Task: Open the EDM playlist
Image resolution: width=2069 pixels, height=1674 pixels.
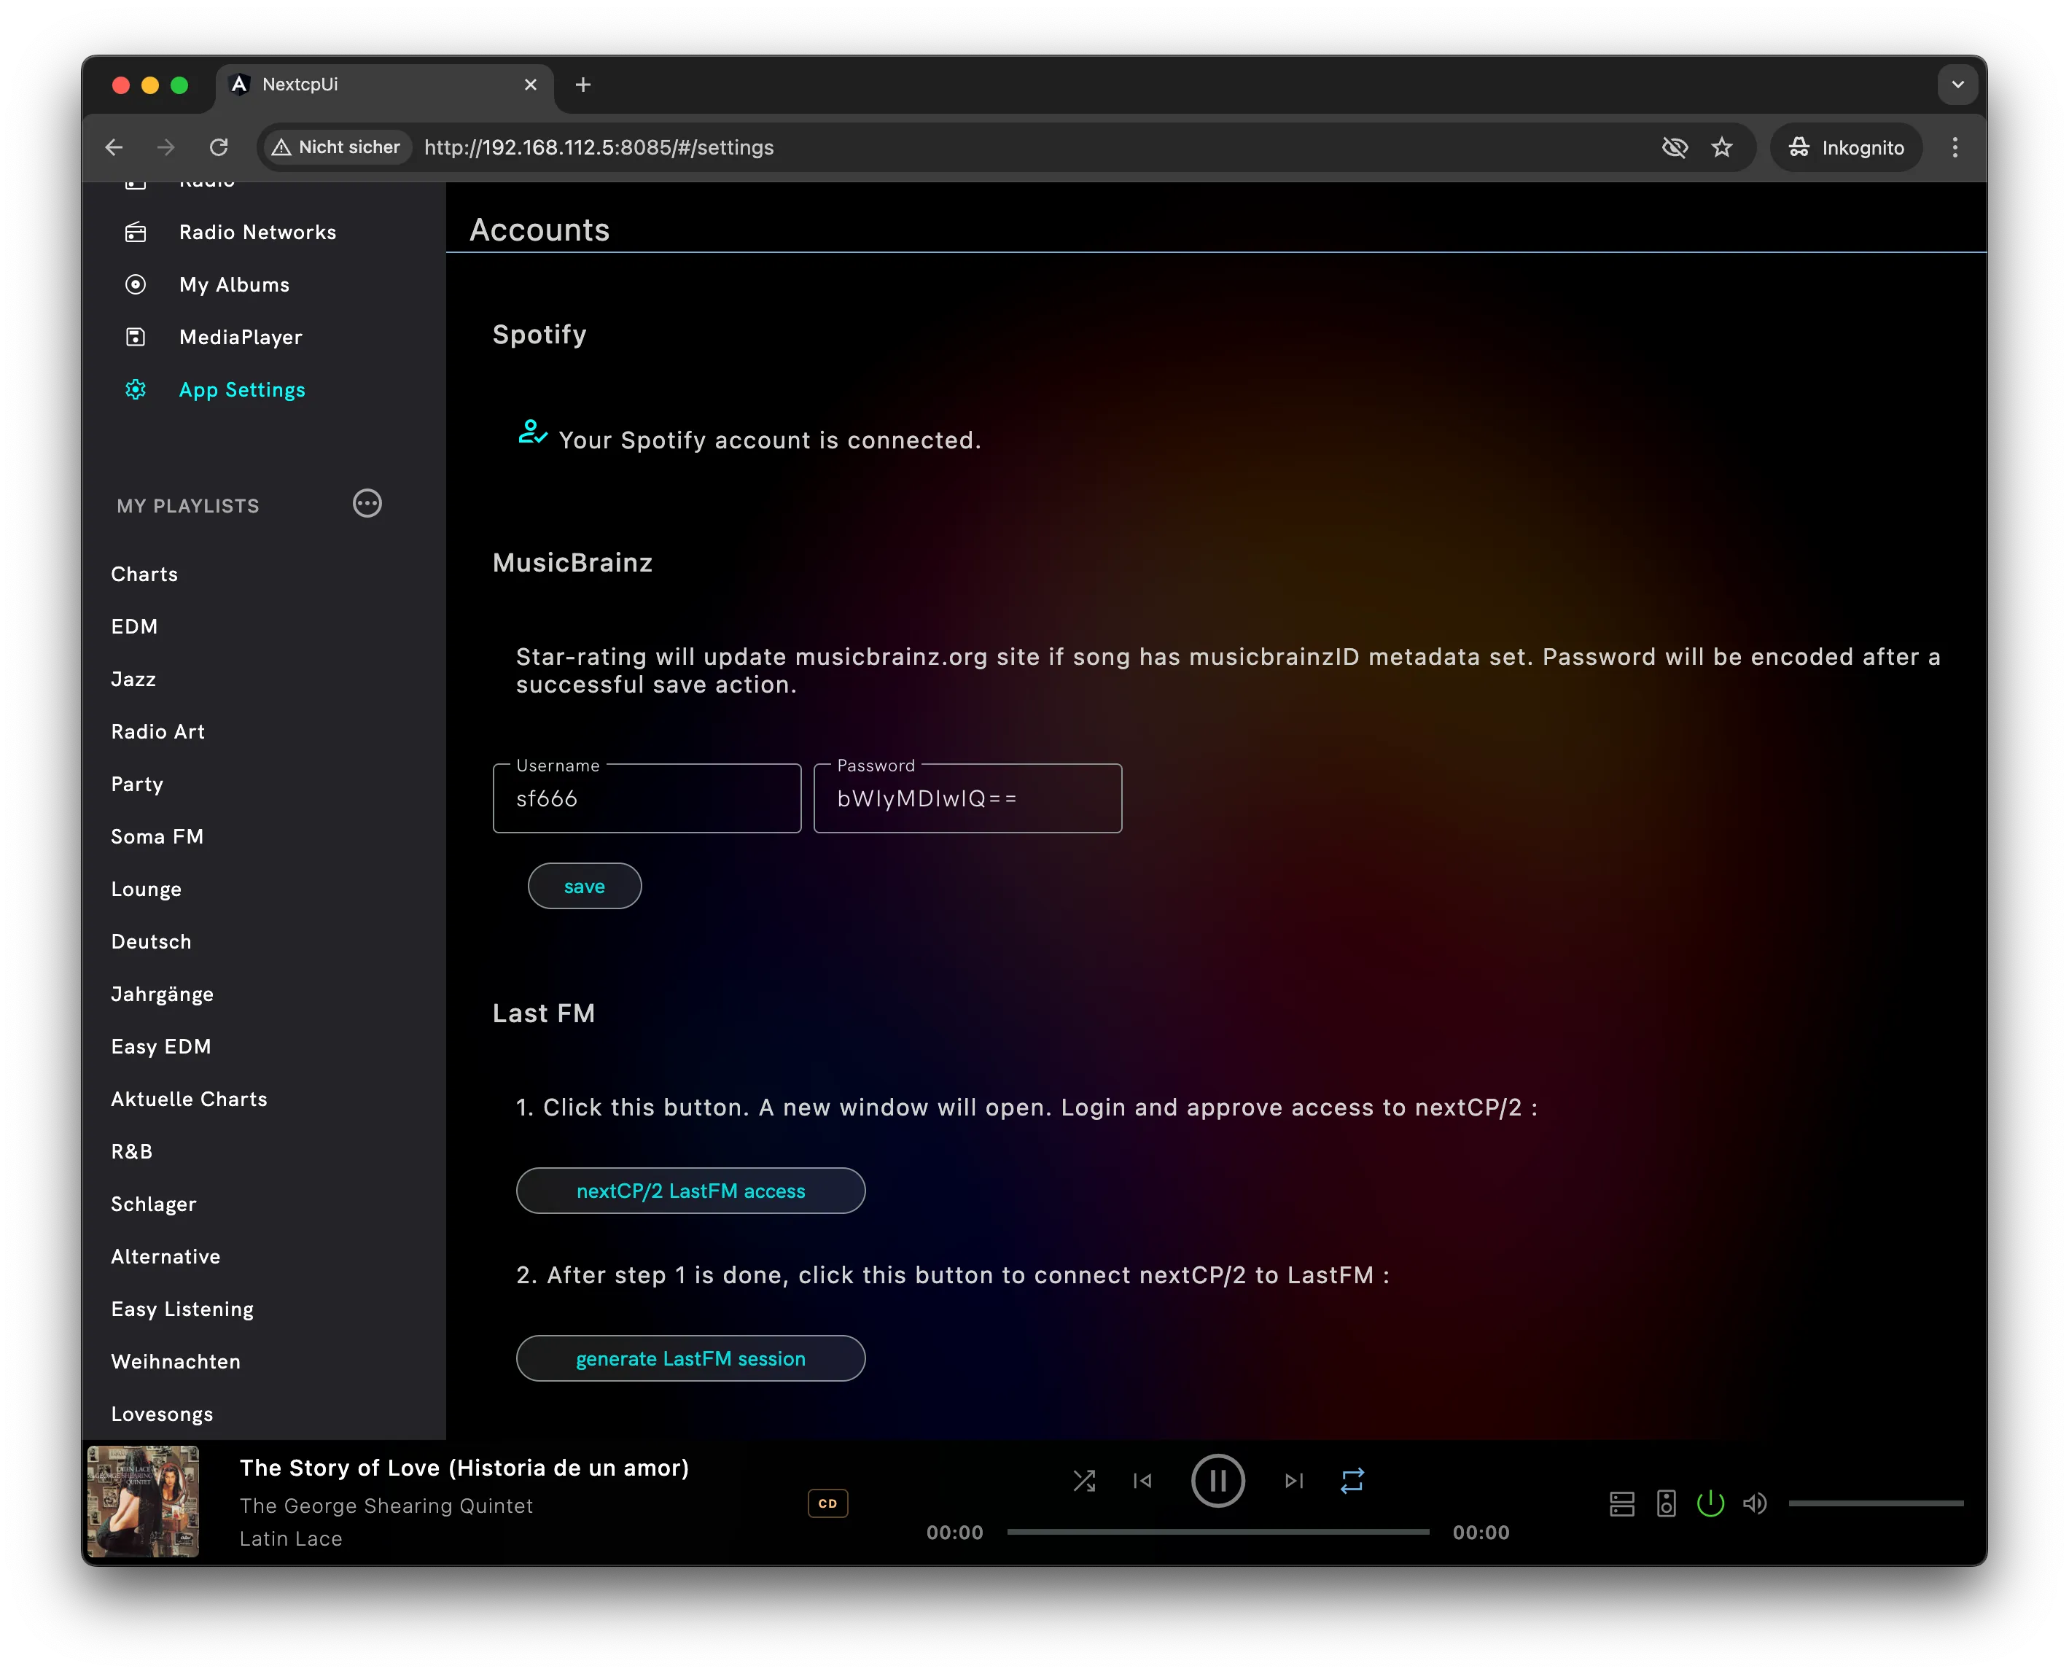Action: [134, 627]
